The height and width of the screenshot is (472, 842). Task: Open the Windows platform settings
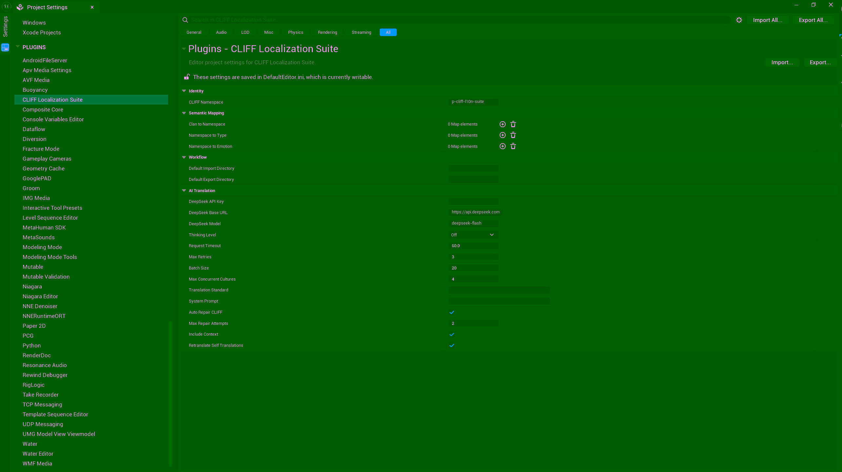click(x=34, y=23)
